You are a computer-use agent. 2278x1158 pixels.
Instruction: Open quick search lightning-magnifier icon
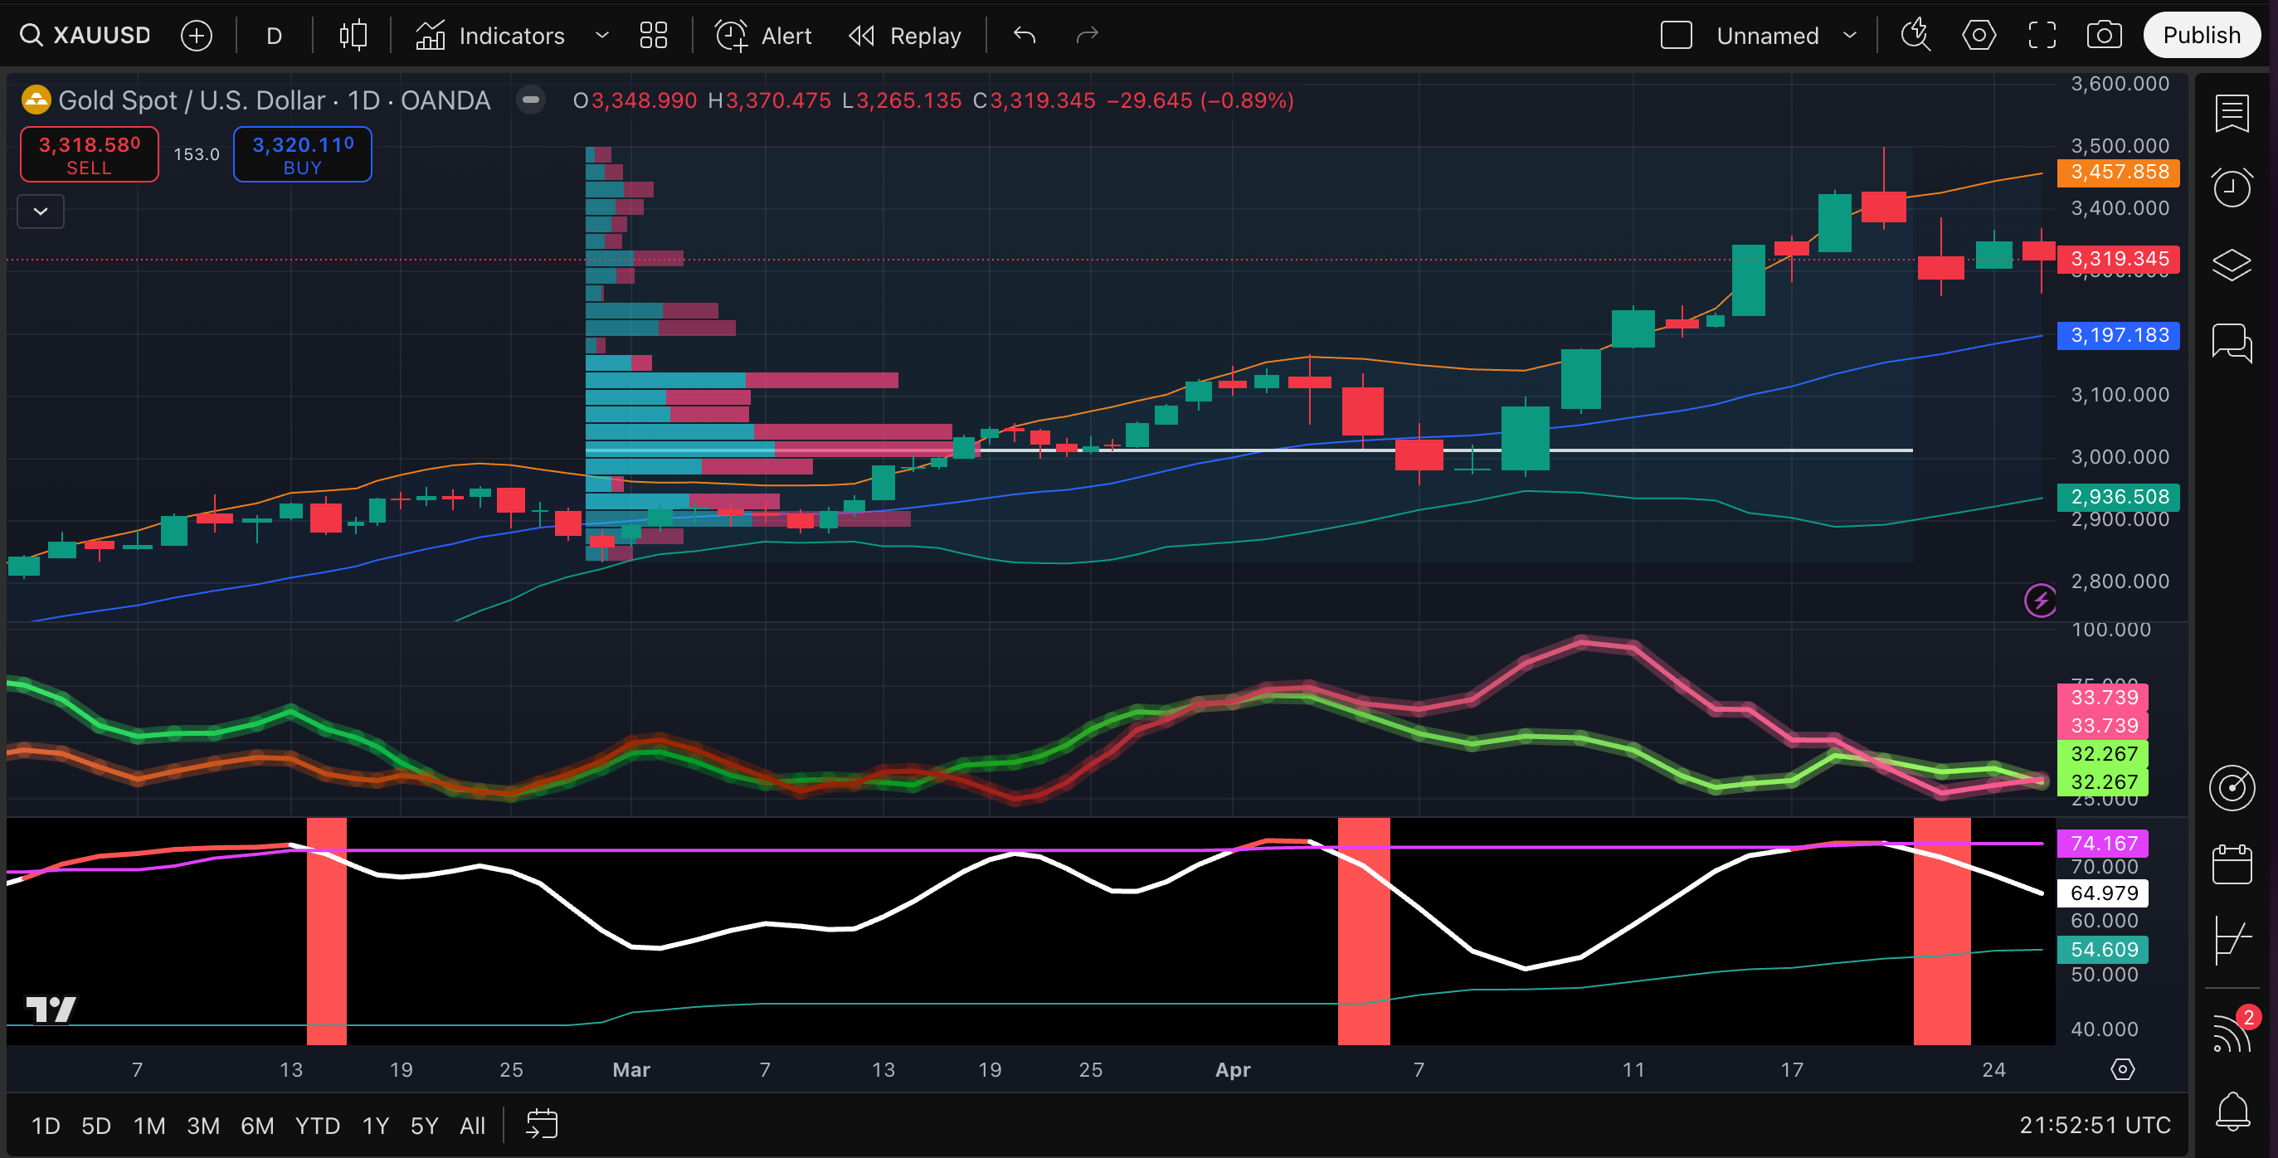click(1915, 36)
